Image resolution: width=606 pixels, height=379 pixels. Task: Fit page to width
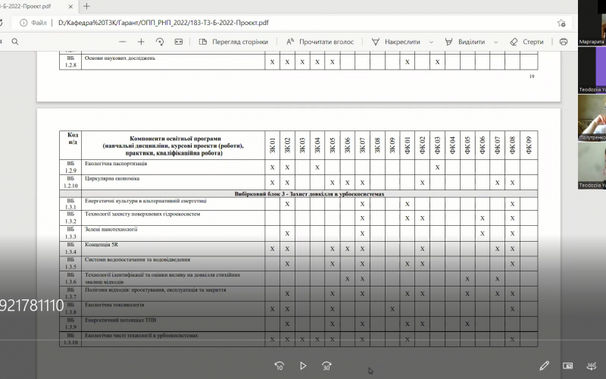click(179, 42)
